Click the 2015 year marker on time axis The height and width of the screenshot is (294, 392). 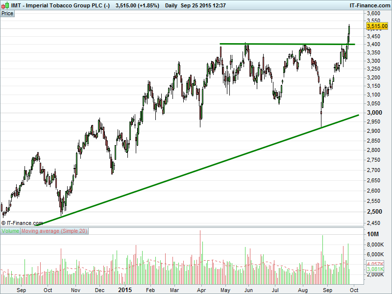click(125, 290)
